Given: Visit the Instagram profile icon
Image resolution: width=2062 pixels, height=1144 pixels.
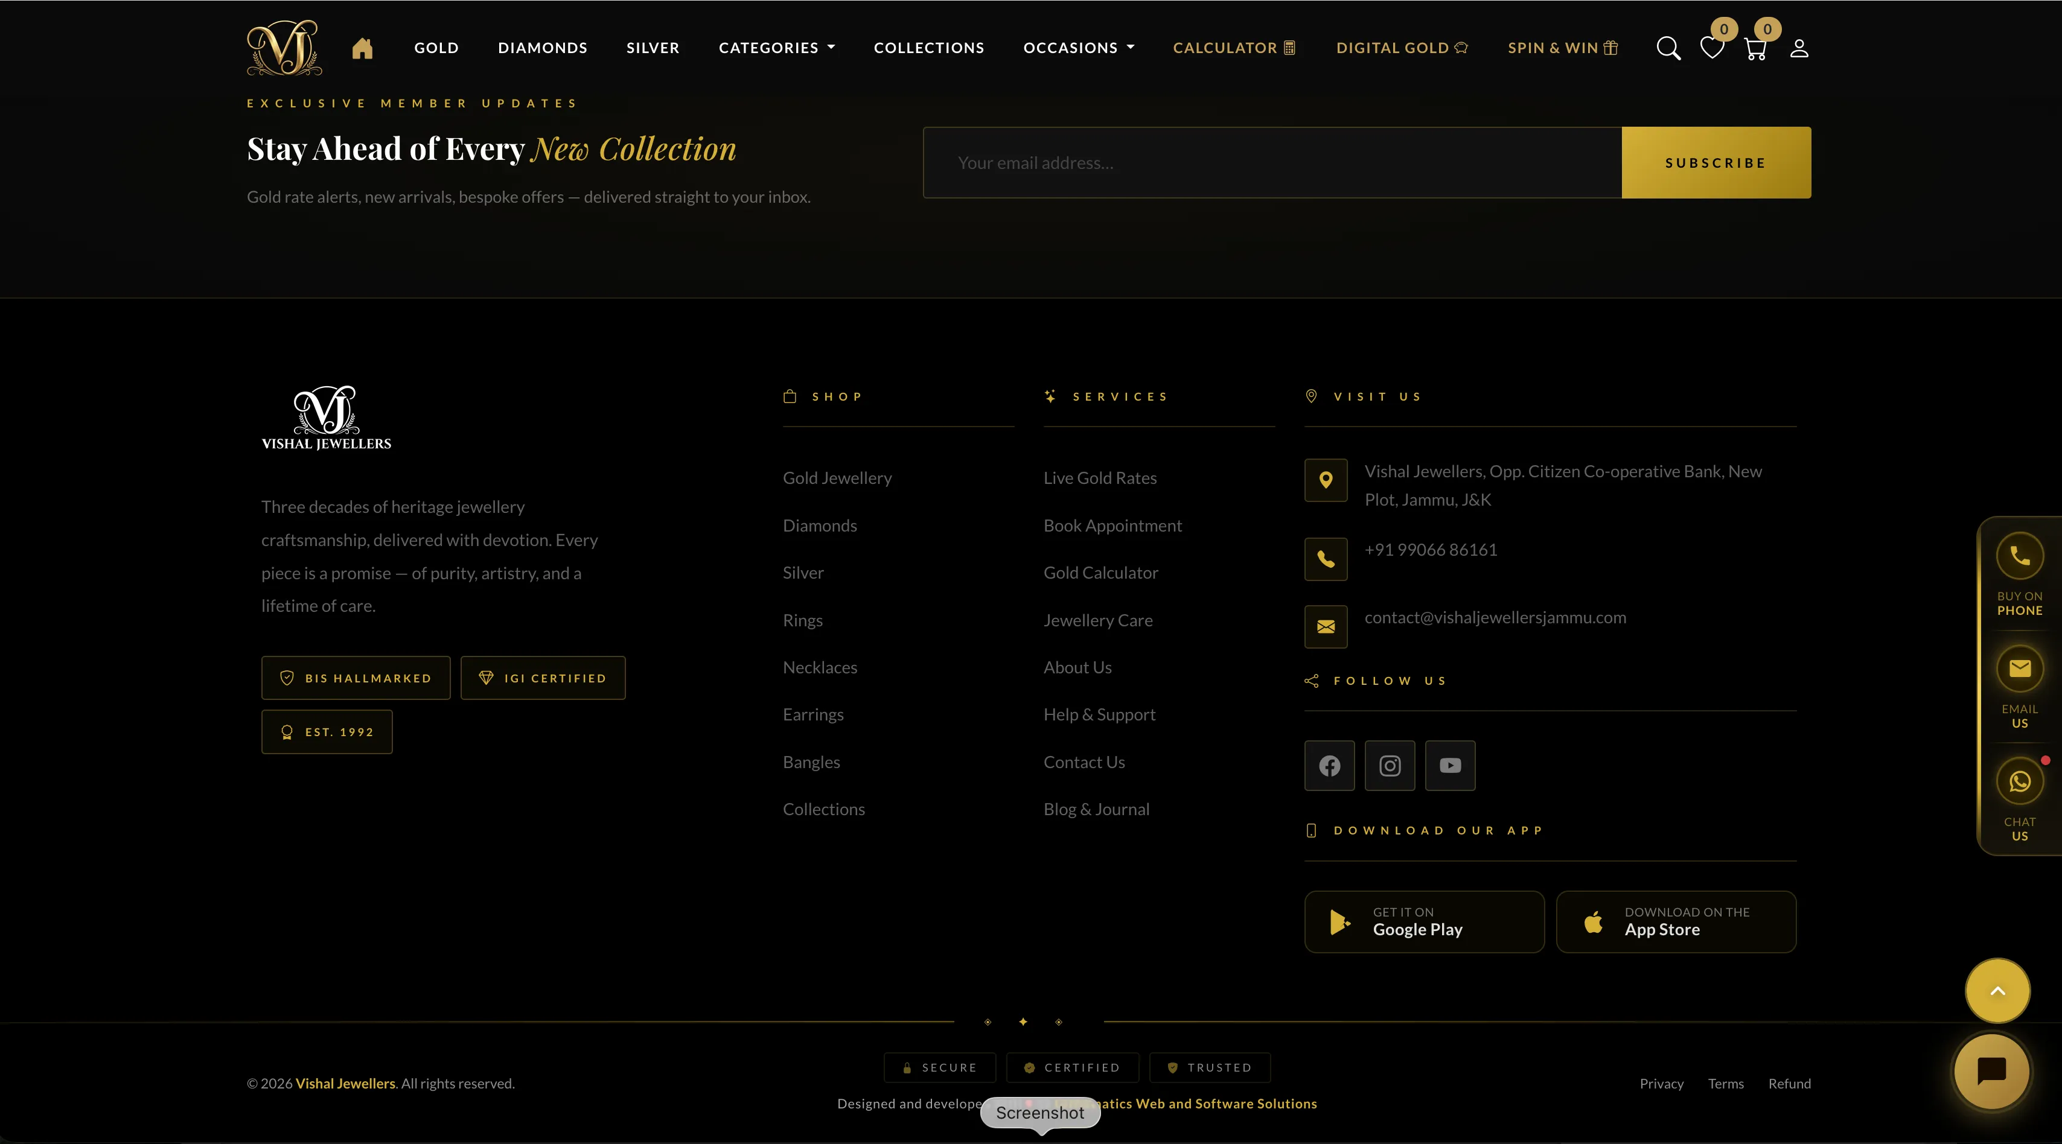Looking at the screenshot, I should coord(1390,766).
